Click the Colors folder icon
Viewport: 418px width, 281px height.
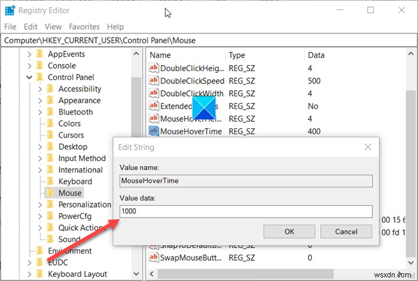click(x=50, y=123)
